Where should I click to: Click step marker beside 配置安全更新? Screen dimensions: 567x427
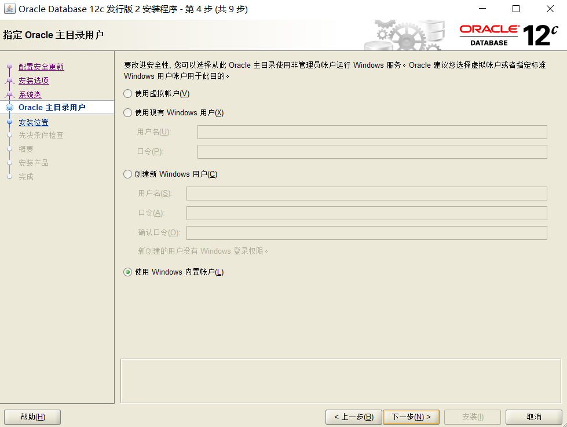coord(10,67)
